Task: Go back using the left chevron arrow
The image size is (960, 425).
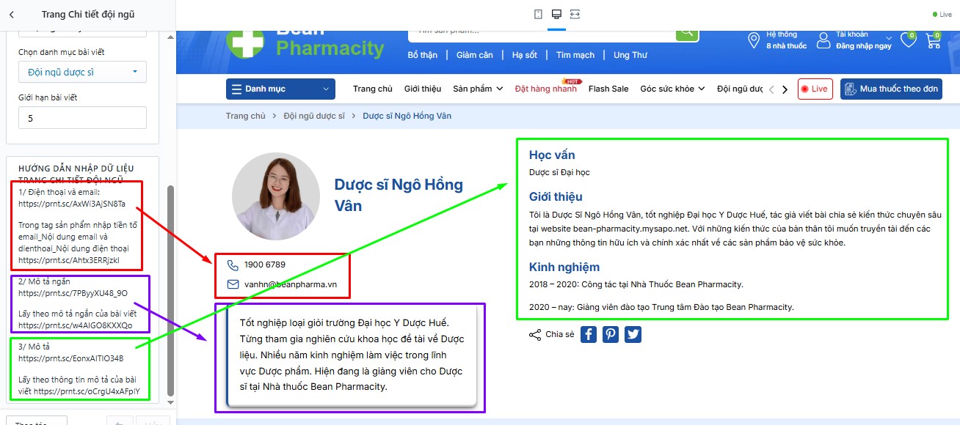Action: click(12, 14)
